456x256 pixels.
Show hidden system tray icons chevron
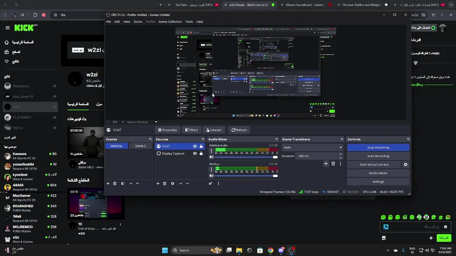pos(388,250)
